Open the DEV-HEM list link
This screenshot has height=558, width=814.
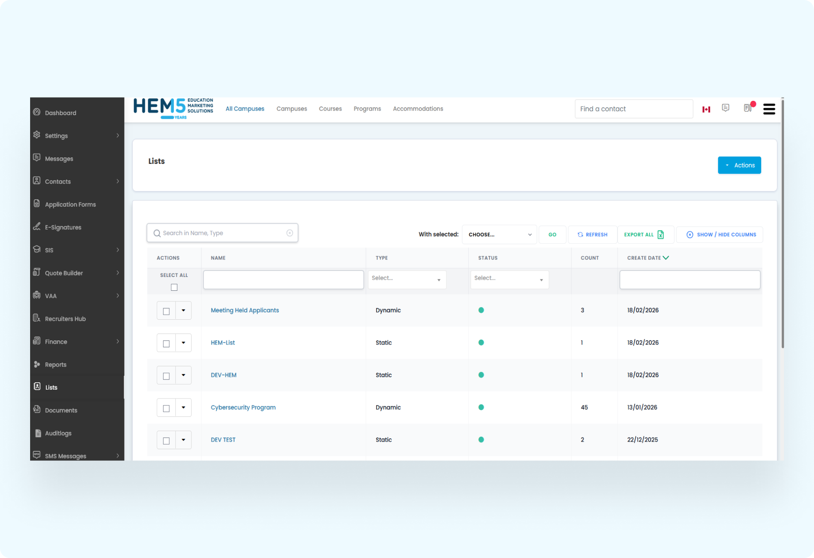click(223, 375)
